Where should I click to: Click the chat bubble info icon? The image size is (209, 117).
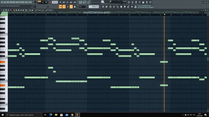click(x=150, y=2)
